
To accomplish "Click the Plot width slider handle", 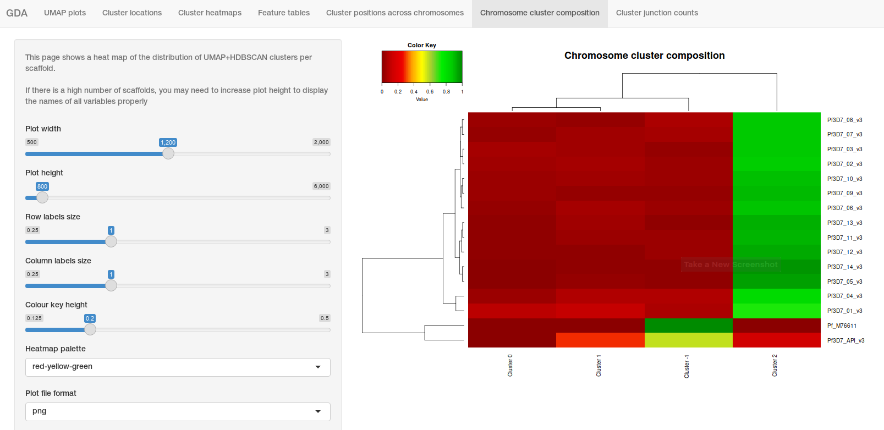I will (168, 153).
